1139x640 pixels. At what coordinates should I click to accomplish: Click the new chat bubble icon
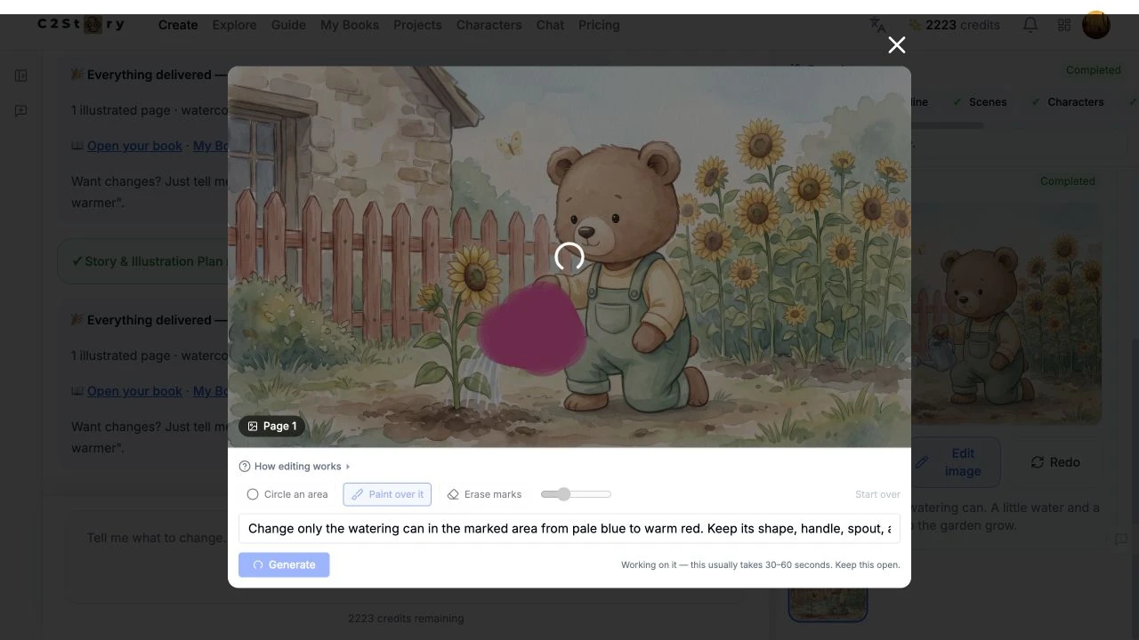pyautogui.click(x=21, y=111)
